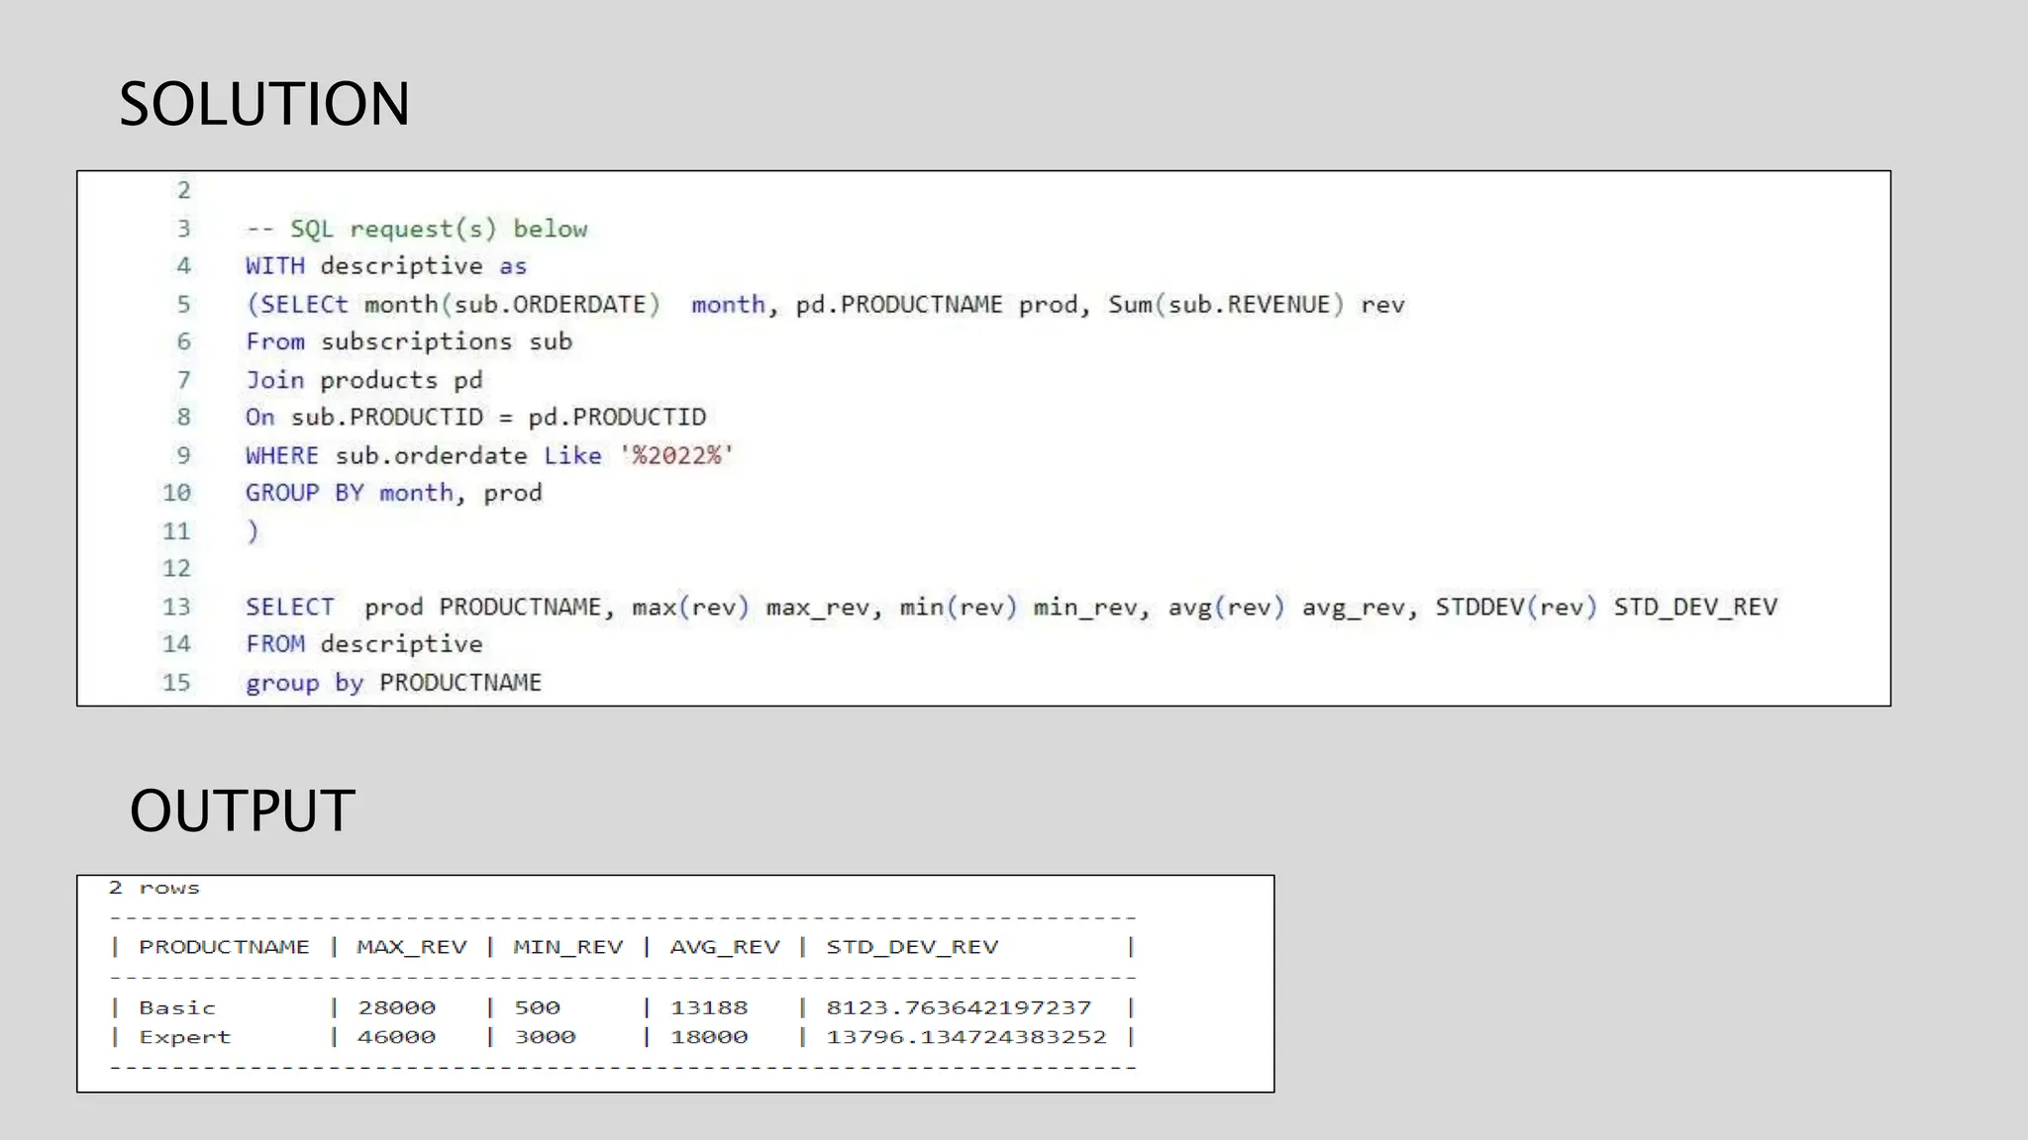The height and width of the screenshot is (1140, 2028).
Task: Click the 'Expert' product row cell
Action: (185, 1037)
